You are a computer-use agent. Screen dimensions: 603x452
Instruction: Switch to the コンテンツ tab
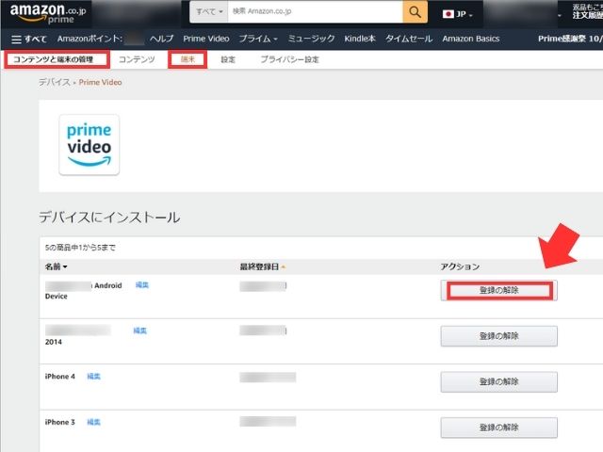click(137, 59)
